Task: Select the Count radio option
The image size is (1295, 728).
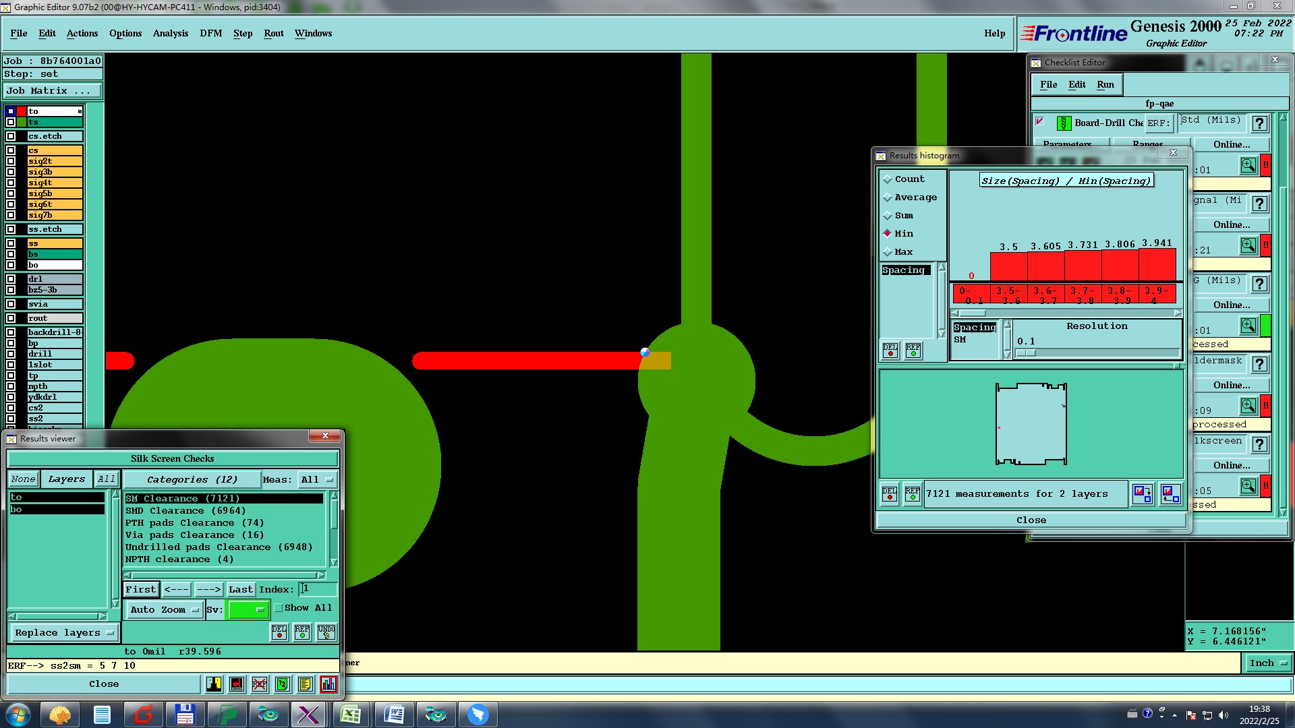Action: (888, 179)
